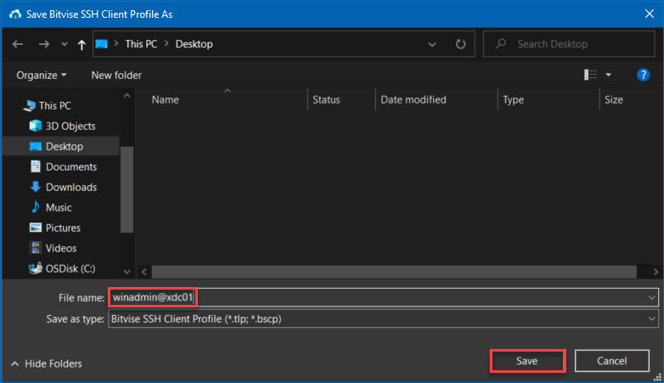
Task: Cancel the save dialog
Action: coord(612,361)
